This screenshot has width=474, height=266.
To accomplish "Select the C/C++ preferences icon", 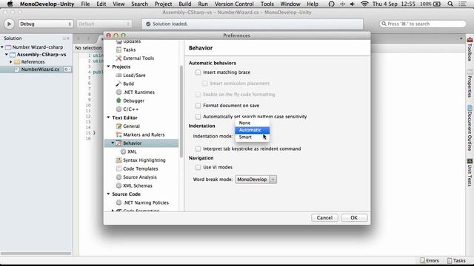I will pos(118,109).
